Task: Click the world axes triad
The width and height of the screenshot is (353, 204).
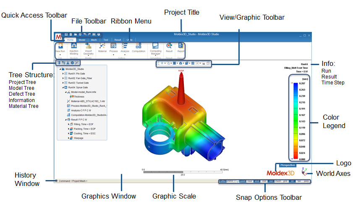Action: pos(304,172)
